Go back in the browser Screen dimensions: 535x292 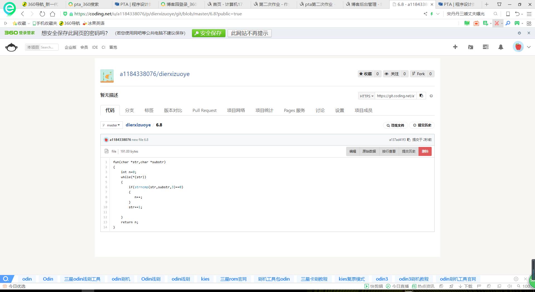(x=23, y=14)
